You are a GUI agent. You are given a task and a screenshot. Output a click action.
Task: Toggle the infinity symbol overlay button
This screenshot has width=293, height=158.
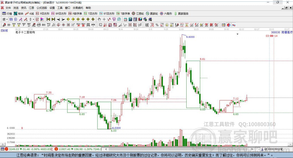pyautogui.click(x=233, y=25)
